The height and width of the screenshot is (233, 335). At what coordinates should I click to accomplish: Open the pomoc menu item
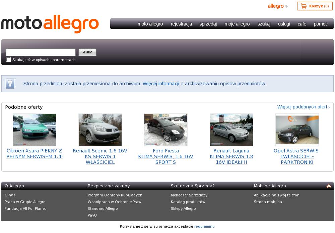coord(321,24)
